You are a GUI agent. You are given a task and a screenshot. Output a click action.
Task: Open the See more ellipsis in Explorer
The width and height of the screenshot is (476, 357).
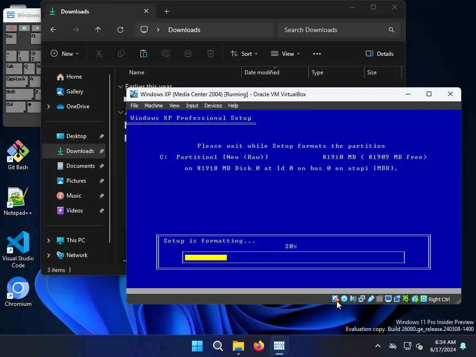pos(317,54)
